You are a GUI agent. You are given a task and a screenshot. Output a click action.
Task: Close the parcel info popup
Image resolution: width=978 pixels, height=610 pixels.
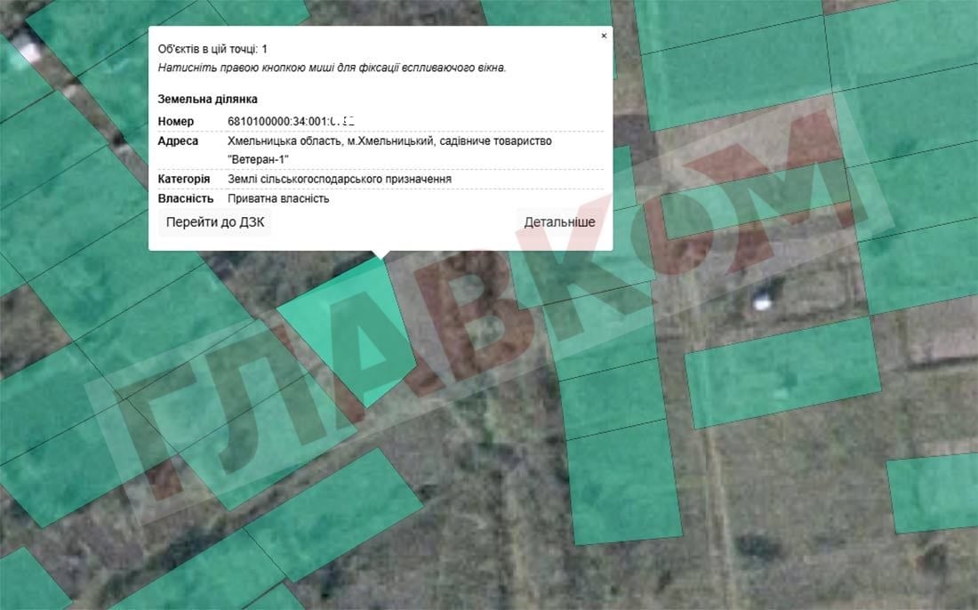(604, 36)
